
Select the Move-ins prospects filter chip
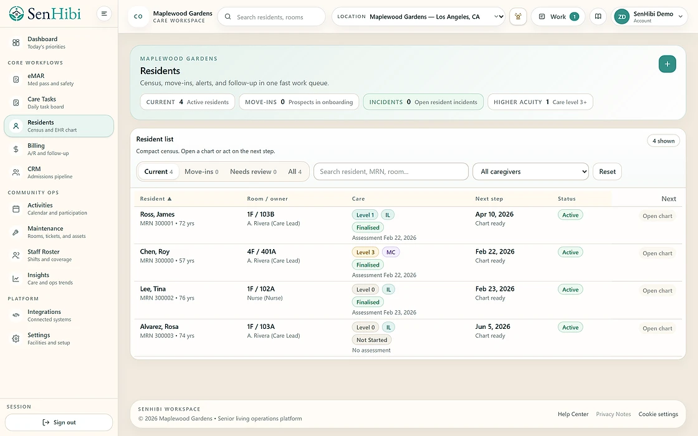coord(299,102)
